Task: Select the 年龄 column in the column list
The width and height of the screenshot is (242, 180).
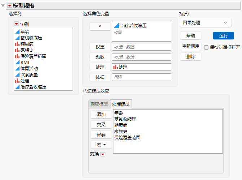Action: coord(25,32)
